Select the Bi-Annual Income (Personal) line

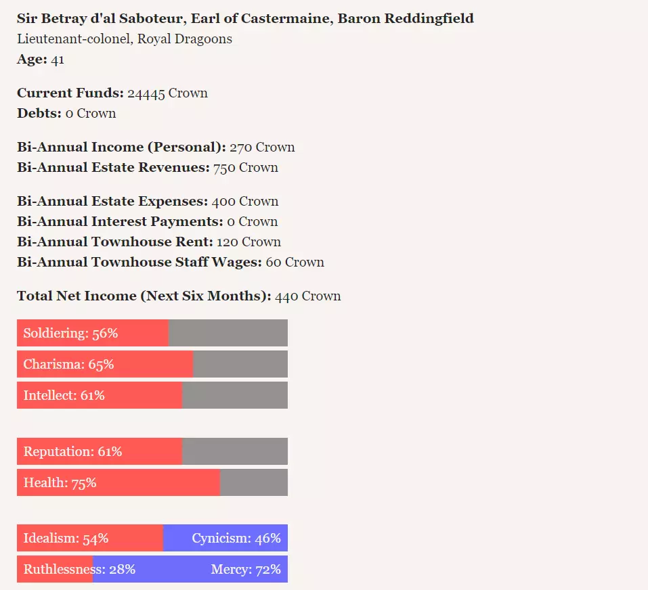tap(156, 147)
